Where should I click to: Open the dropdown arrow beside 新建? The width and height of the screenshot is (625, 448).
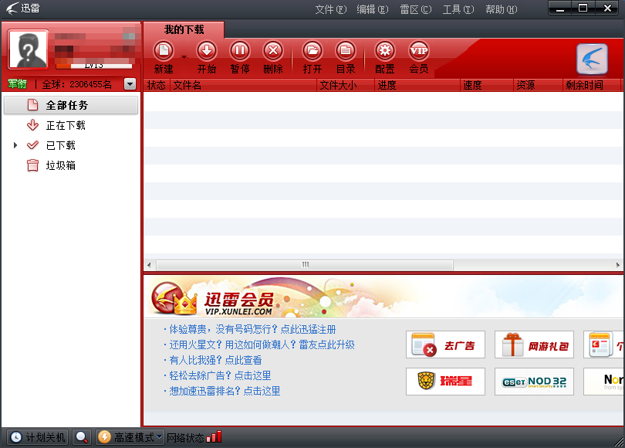tap(184, 57)
